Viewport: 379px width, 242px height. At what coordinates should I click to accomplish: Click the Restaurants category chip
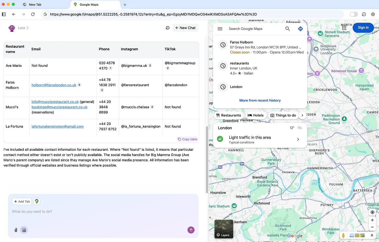[x=229, y=115]
